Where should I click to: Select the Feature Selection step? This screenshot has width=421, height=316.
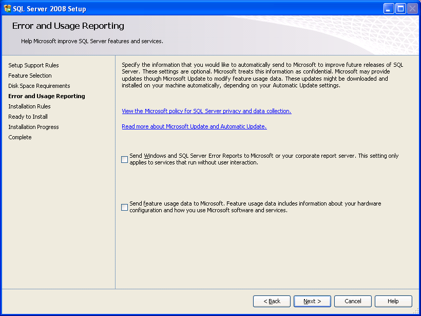pyautogui.click(x=30, y=76)
